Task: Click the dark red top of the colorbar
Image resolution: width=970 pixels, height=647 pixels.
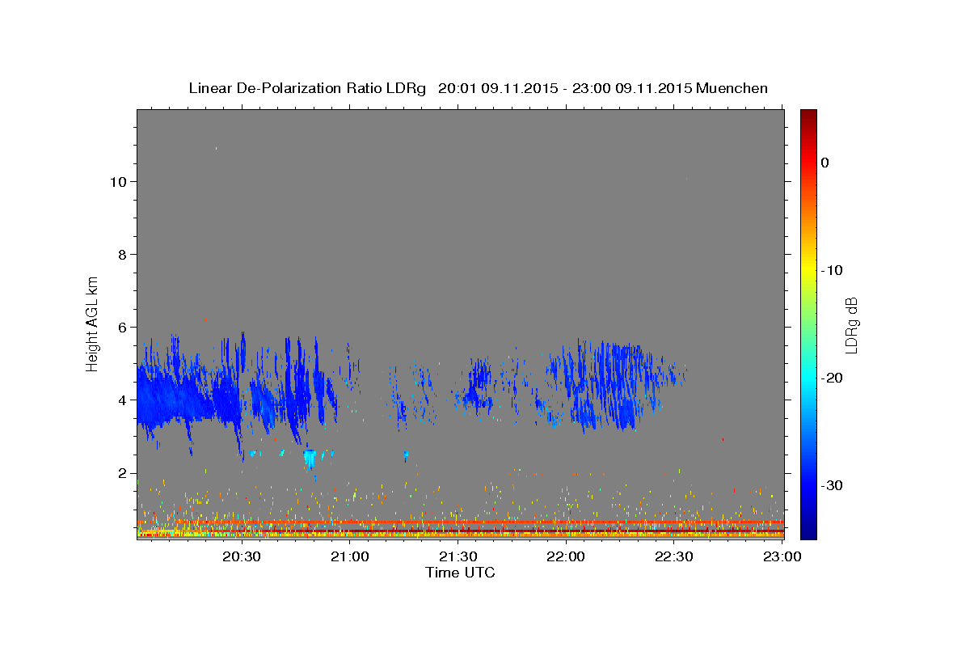Action: click(x=808, y=117)
